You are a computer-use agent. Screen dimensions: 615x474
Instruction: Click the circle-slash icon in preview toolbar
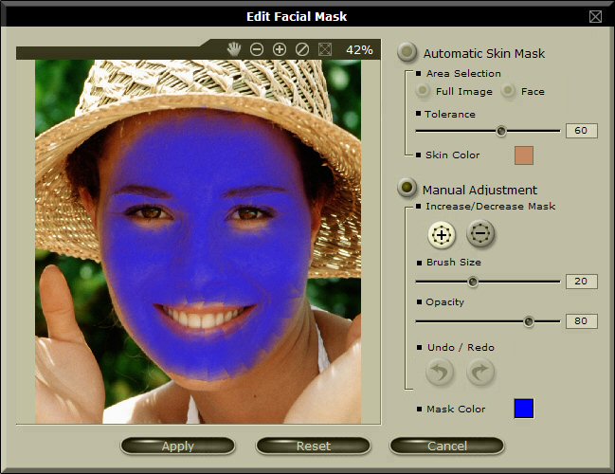coord(302,49)
